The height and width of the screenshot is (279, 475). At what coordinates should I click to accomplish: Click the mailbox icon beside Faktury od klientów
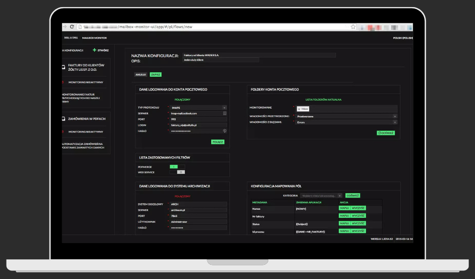(x=63, y=67)
